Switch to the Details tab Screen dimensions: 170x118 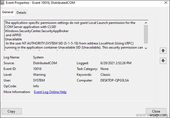click(x=21, y=12)
